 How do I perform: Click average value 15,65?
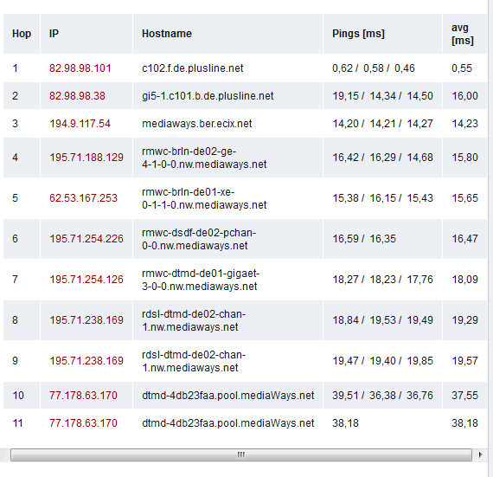[x=464, y=198]
